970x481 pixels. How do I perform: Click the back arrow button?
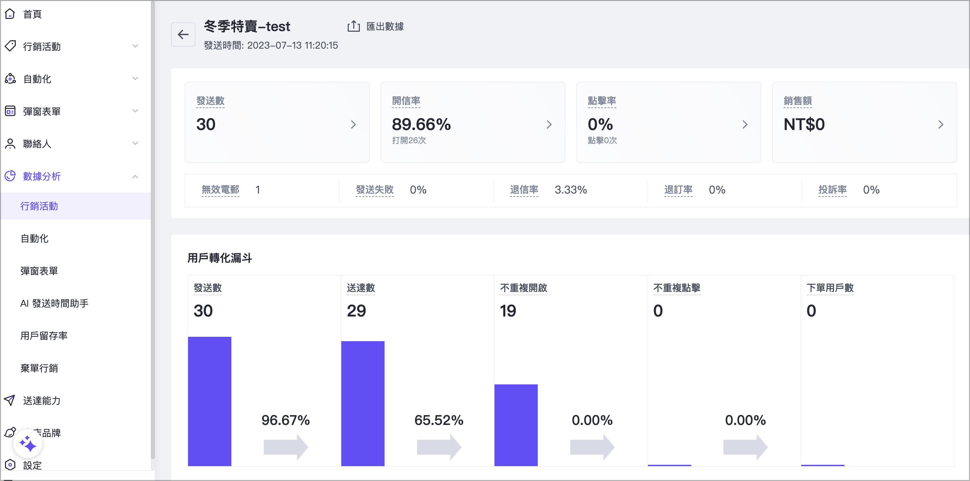coord(183,34)
